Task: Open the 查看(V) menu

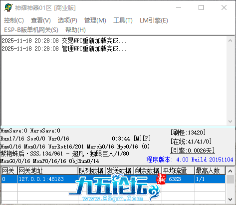Action: tap(41, 20)
